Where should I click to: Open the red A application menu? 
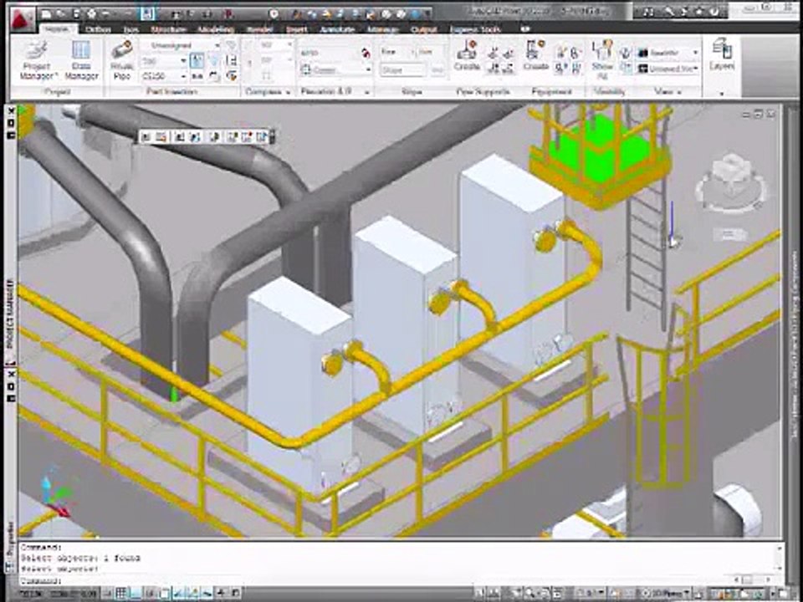pos(20,18)
